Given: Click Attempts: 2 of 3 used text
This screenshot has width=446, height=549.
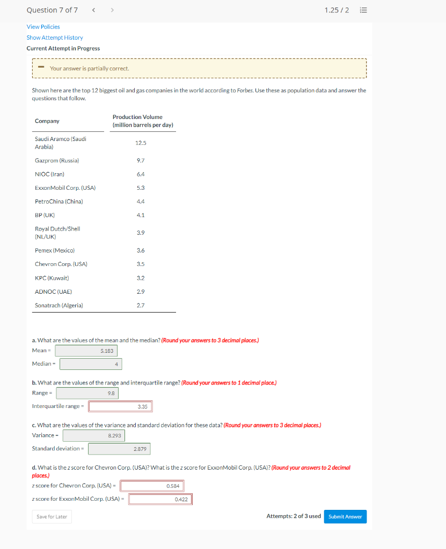Looking at the screenshot, I should 294,516.
